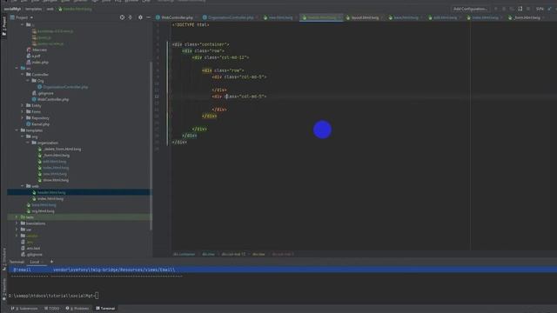The image size is (557, 313).
Task: Select index.php in project tree
Action: (40, 62)
